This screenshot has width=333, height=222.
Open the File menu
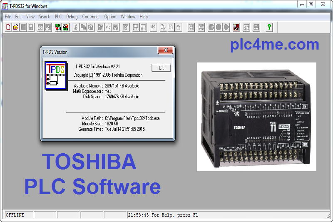7,17
